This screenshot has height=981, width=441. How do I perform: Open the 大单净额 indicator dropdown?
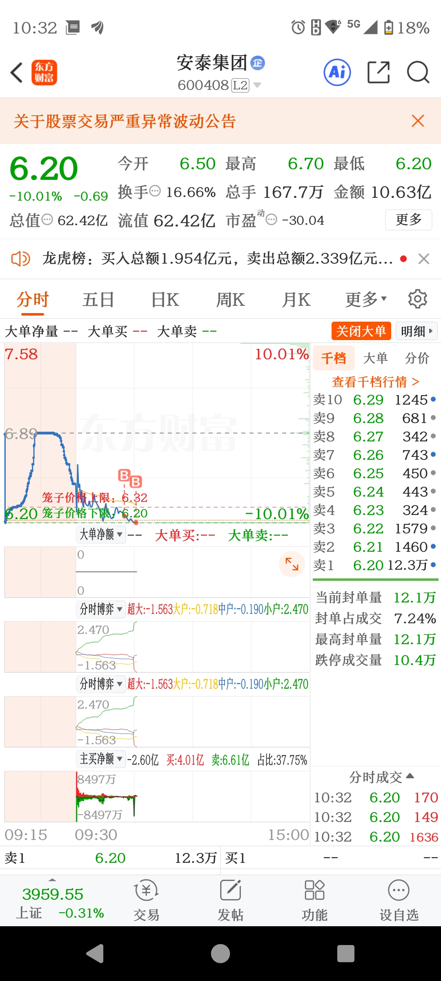click(101, 534)
